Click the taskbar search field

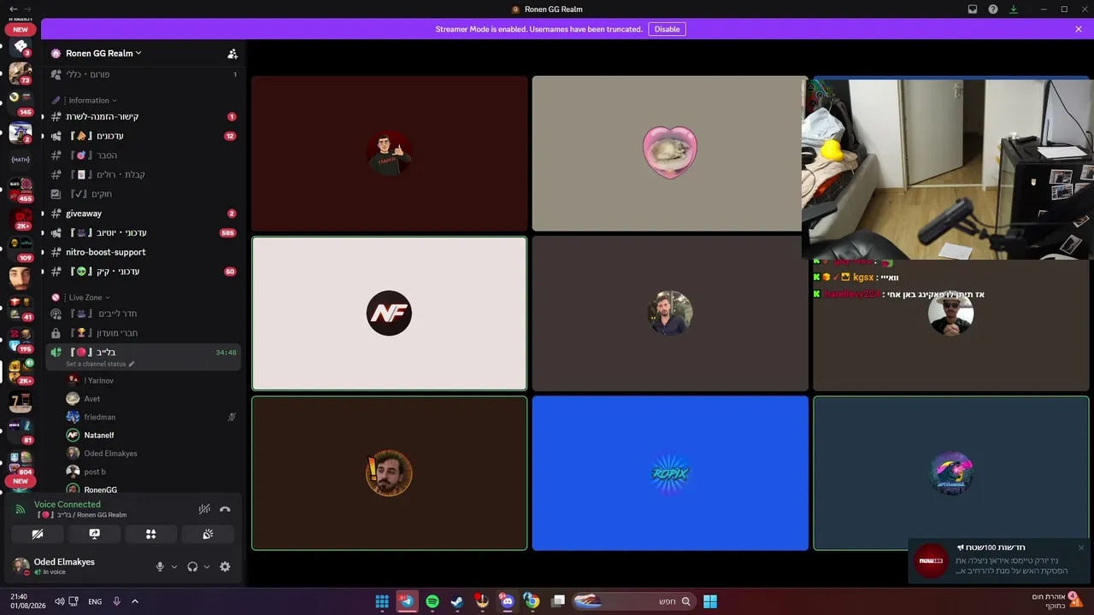point(632,601)
